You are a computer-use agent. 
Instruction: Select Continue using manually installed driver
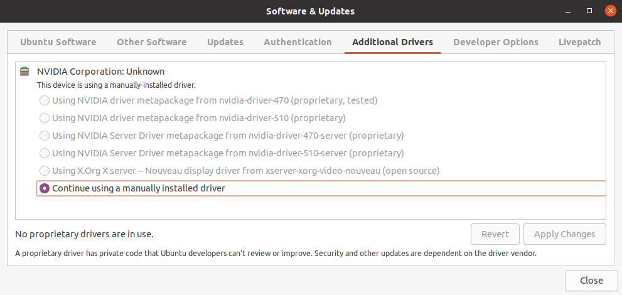pyautogui.click(x=45, y=188)
